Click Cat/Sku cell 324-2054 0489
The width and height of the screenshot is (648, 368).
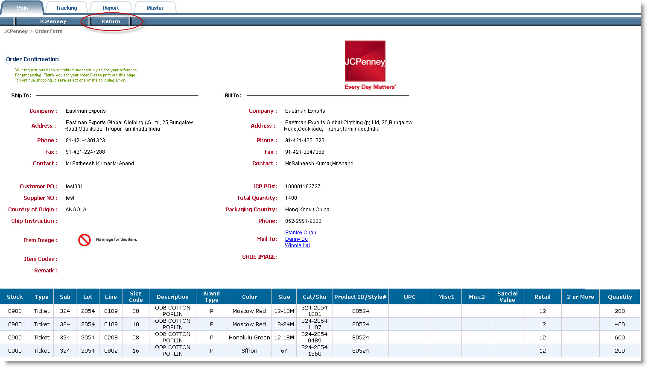click(315, 337)
